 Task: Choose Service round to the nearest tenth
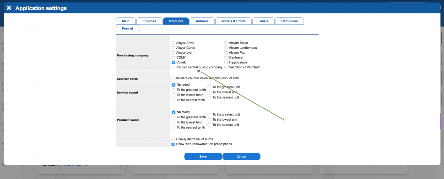pos(173,100)
